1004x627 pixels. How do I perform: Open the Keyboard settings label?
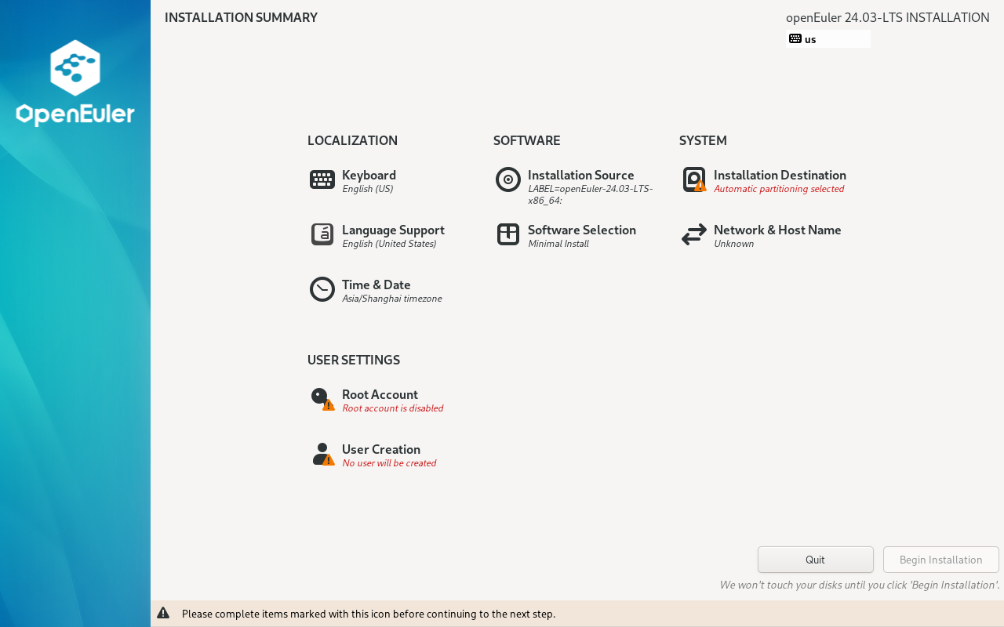coord(369,175)
